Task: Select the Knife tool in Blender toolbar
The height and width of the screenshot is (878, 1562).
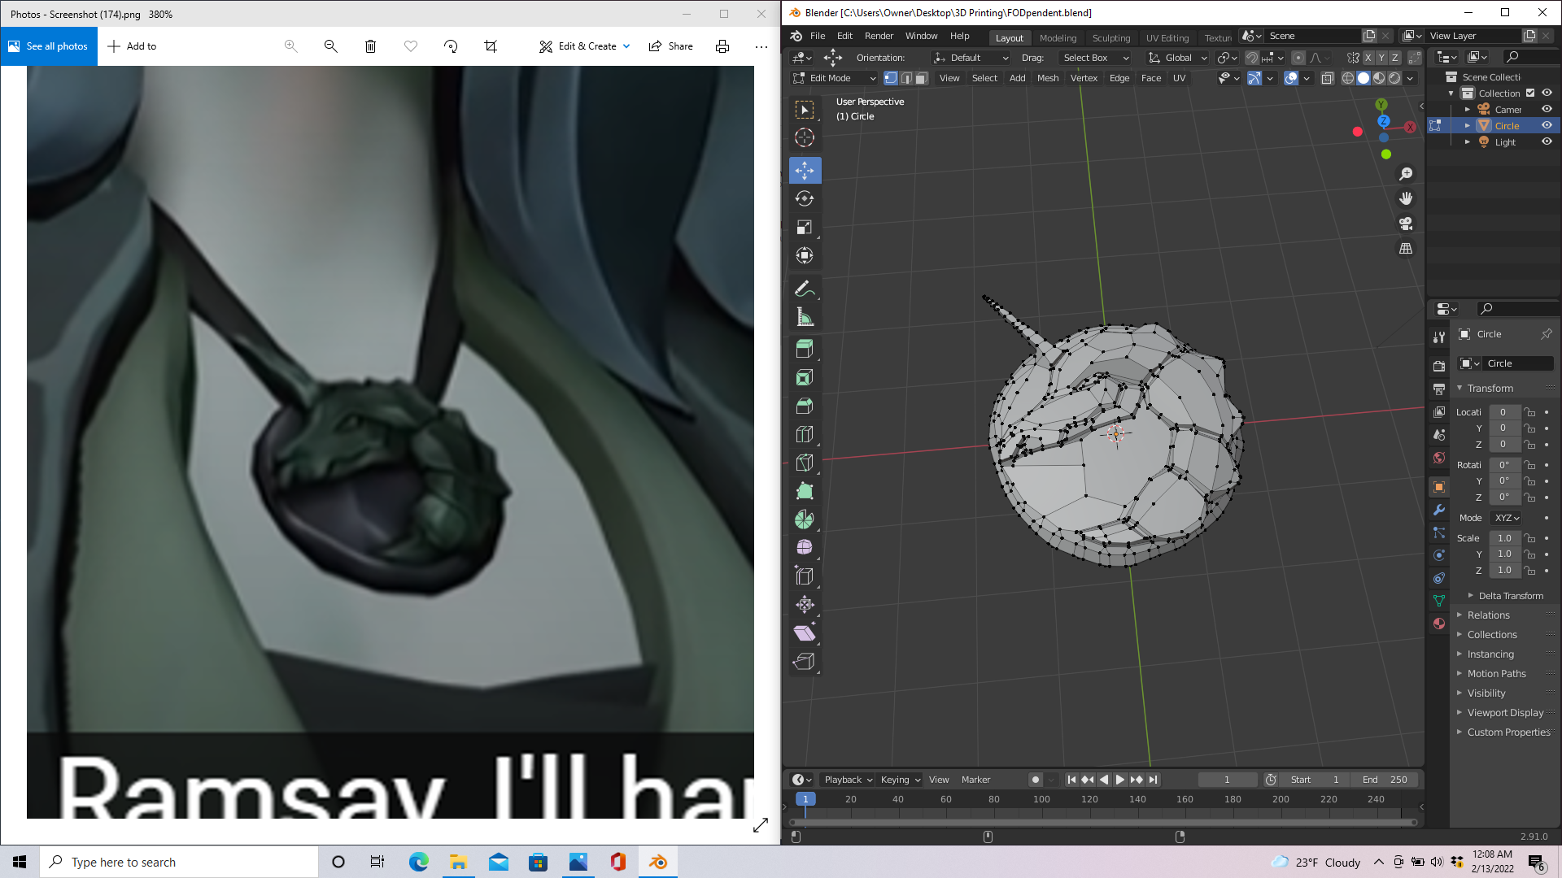Action: click(804, 463)
